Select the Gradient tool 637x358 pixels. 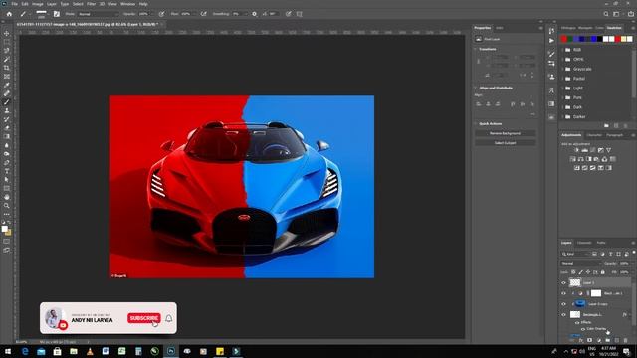[x=7, y=136]
